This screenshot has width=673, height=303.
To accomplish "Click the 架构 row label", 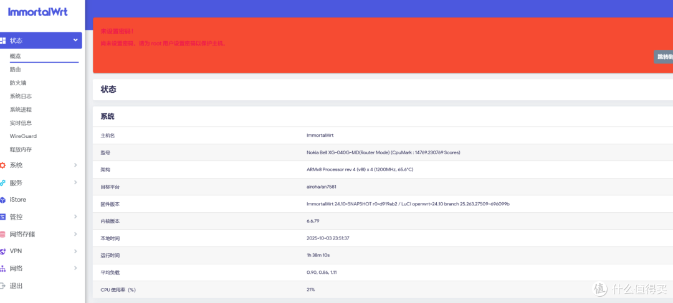I will click(105, 170).
